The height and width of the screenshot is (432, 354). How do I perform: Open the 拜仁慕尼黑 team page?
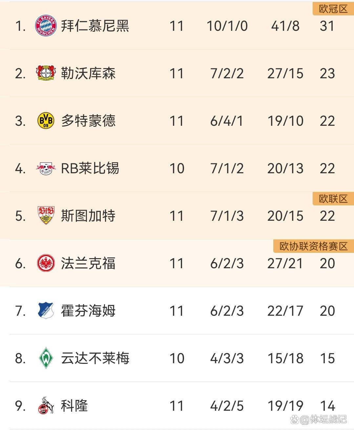click(x=95, y=26)
